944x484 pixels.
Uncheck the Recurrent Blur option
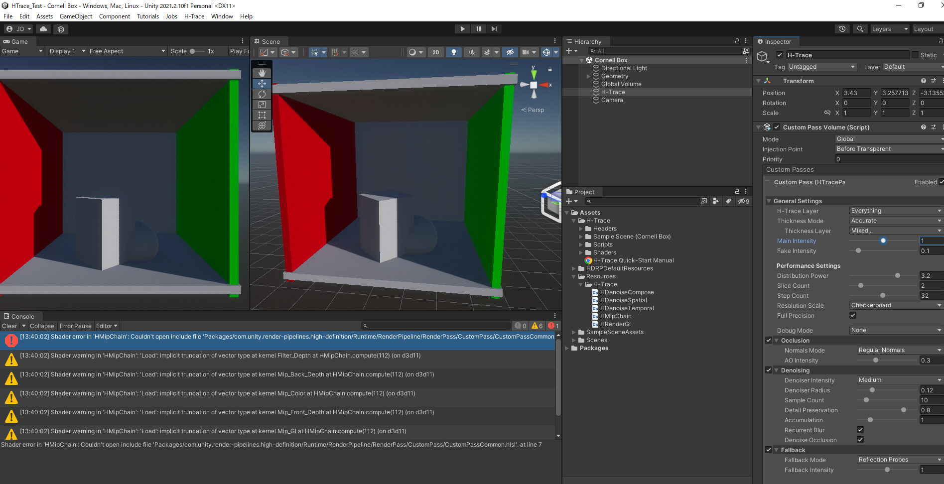[x=860, y=430]
